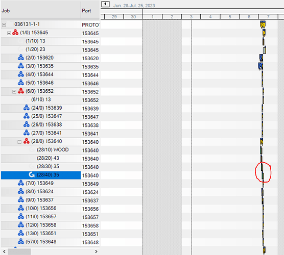Screen dimensions: 284x255
Task: Click the green schedule bar for (28/40) 35
Action: [263, 175]
